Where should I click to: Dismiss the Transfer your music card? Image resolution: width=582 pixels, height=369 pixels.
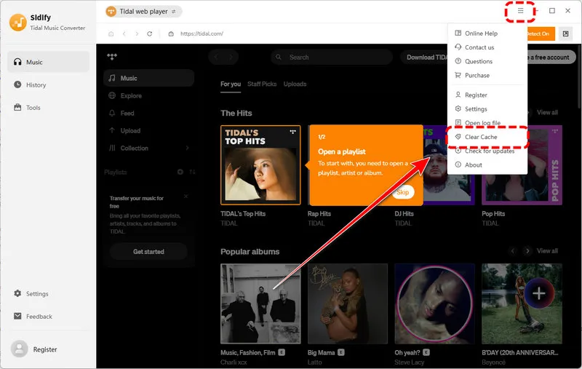(x=186, y=197)
